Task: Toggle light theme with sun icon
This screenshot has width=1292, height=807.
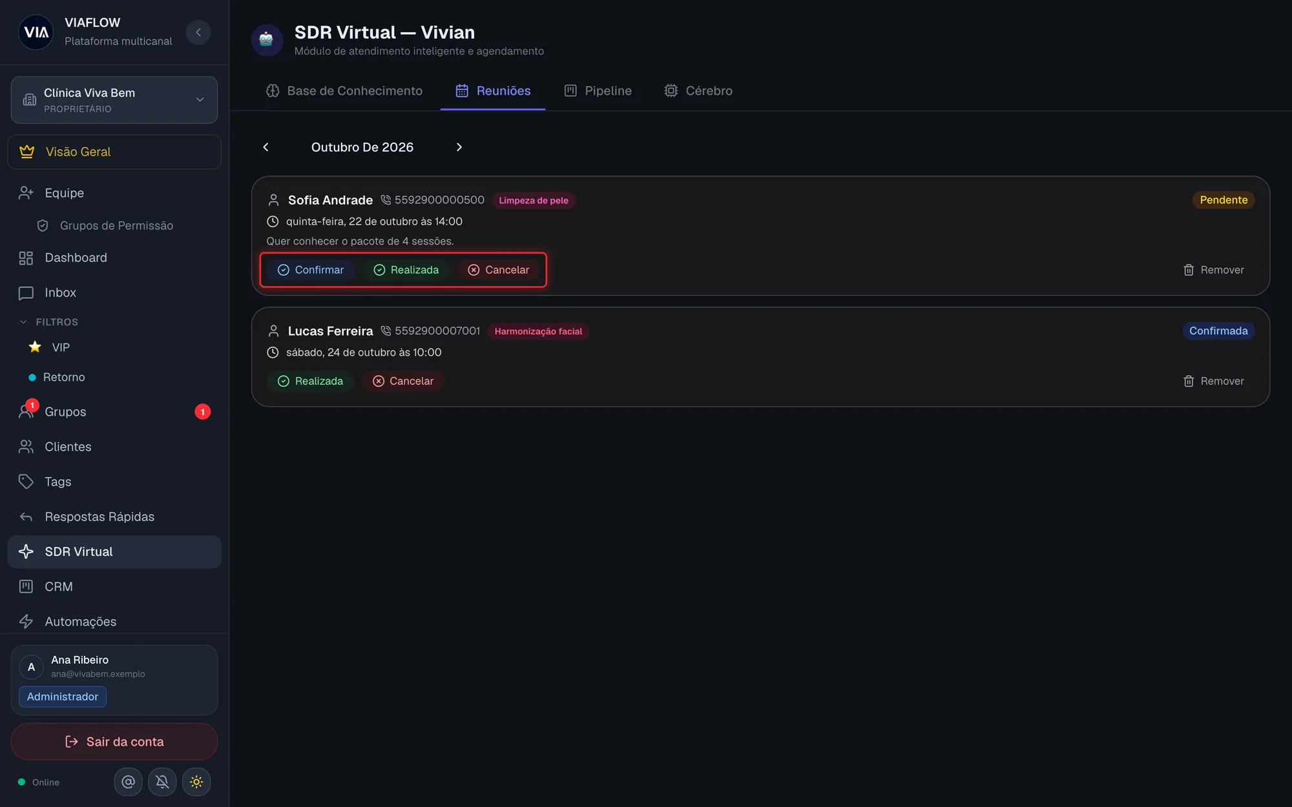Action: (196, 782)
